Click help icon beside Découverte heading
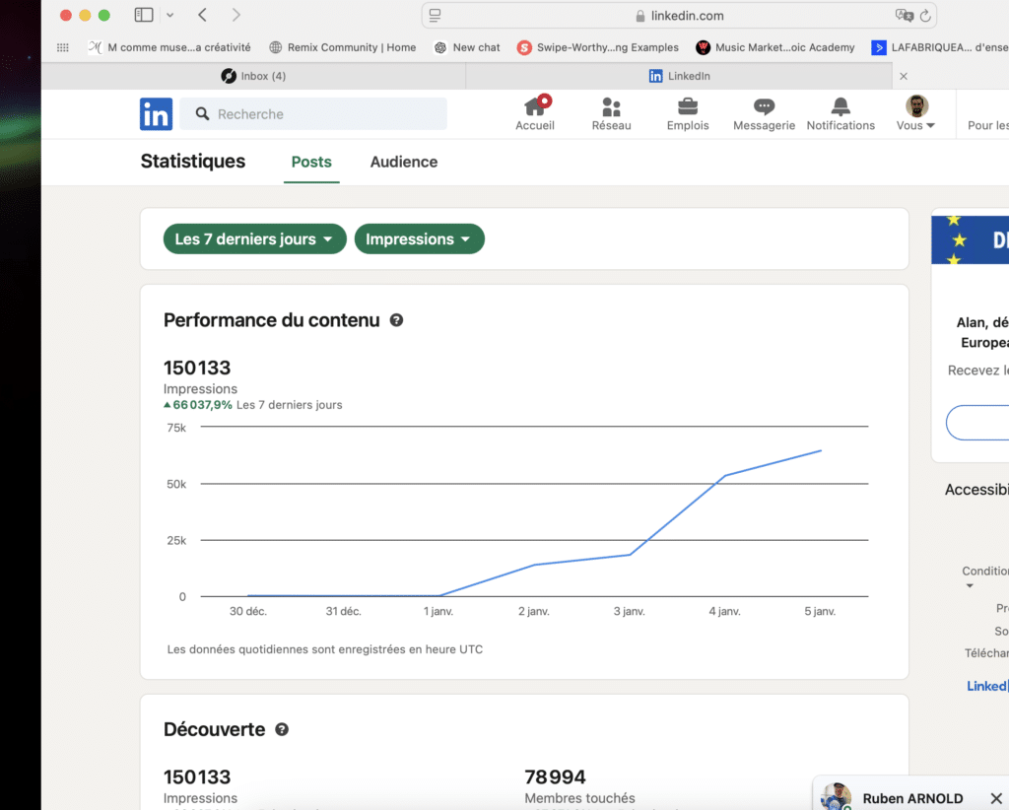 coord(282,730)
